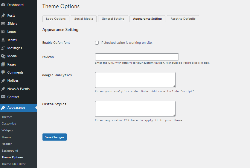
Task: Click the Google Analytics textarea resize handle
Action: [174, 86]
